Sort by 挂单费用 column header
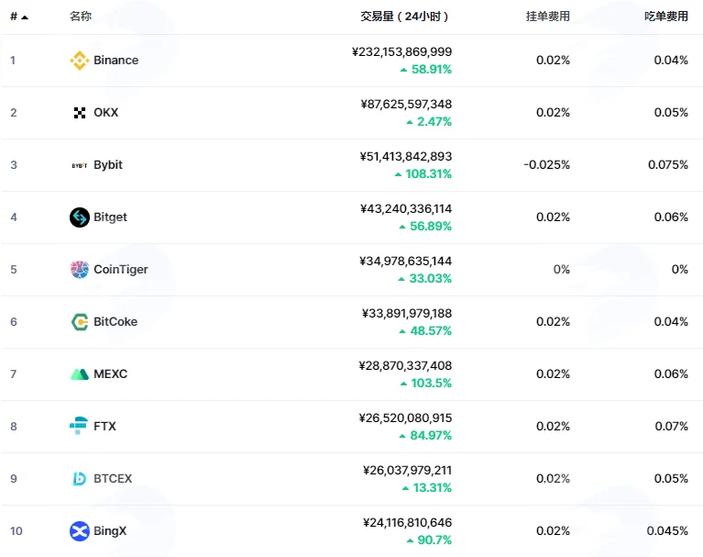The image size is (703, 557). pos(547,17)
